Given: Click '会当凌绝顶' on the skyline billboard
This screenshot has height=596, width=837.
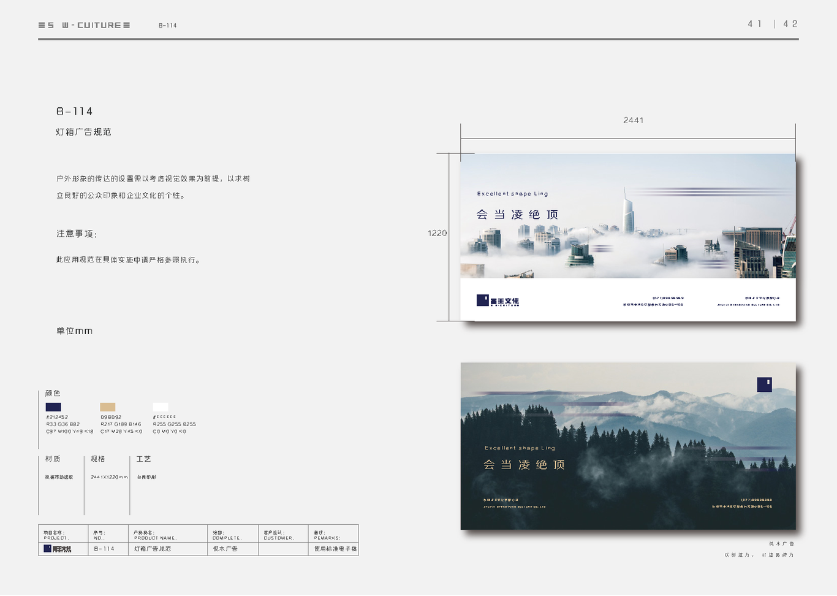Looking at the screenshot, I should coord(517,215).
